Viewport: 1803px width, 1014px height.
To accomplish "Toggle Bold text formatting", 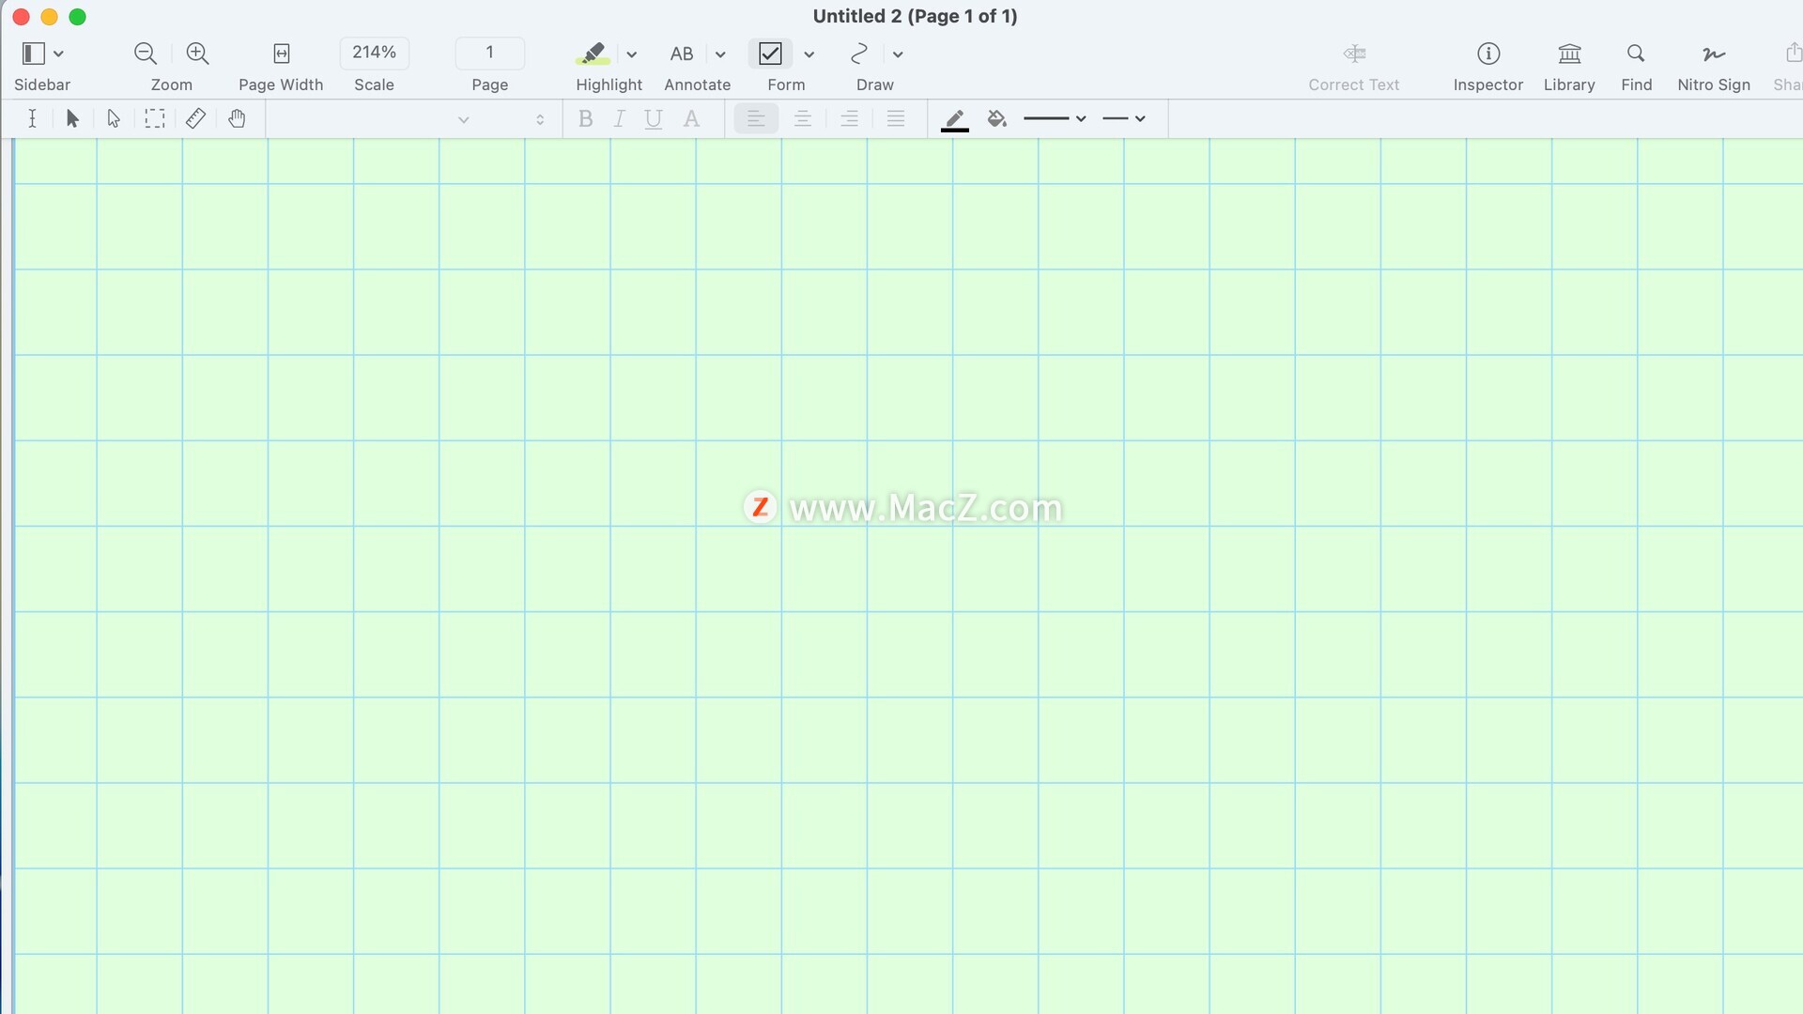I will point(585,118).
